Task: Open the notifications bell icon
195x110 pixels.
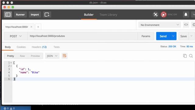Action: [186, 14]
